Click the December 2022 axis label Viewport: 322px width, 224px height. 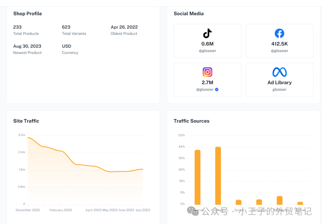pos(28,210)
